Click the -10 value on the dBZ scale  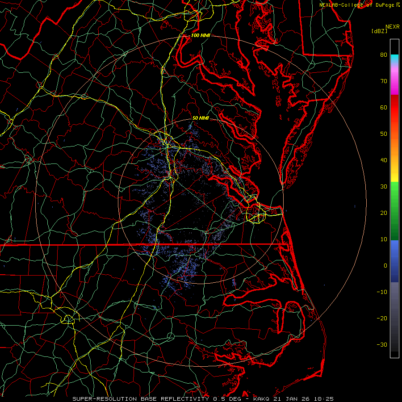click(382, 292)
